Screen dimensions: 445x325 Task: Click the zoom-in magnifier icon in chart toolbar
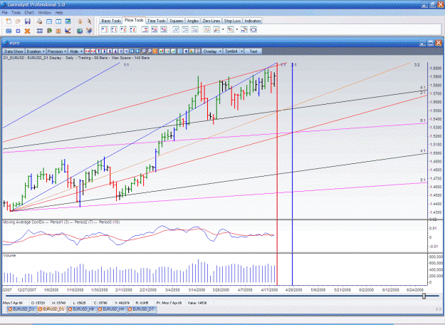tap(144, 51)
